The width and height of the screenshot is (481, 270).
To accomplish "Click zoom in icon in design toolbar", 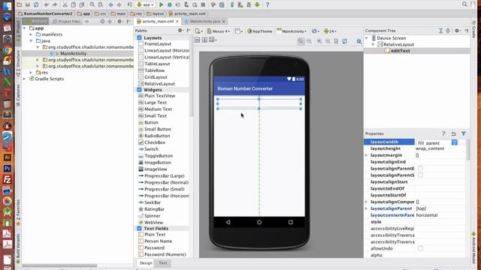I will (319, 41).
